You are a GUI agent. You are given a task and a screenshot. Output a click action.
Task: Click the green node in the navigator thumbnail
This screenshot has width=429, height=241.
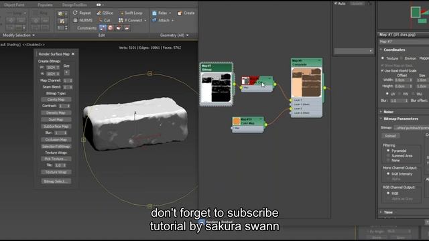tap(416, 12)
